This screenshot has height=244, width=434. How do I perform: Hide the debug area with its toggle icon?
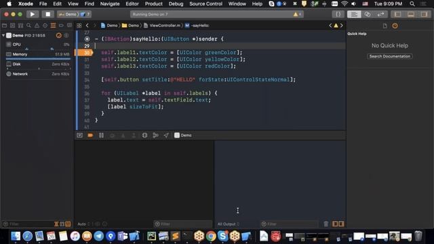[x=80, y=136]
